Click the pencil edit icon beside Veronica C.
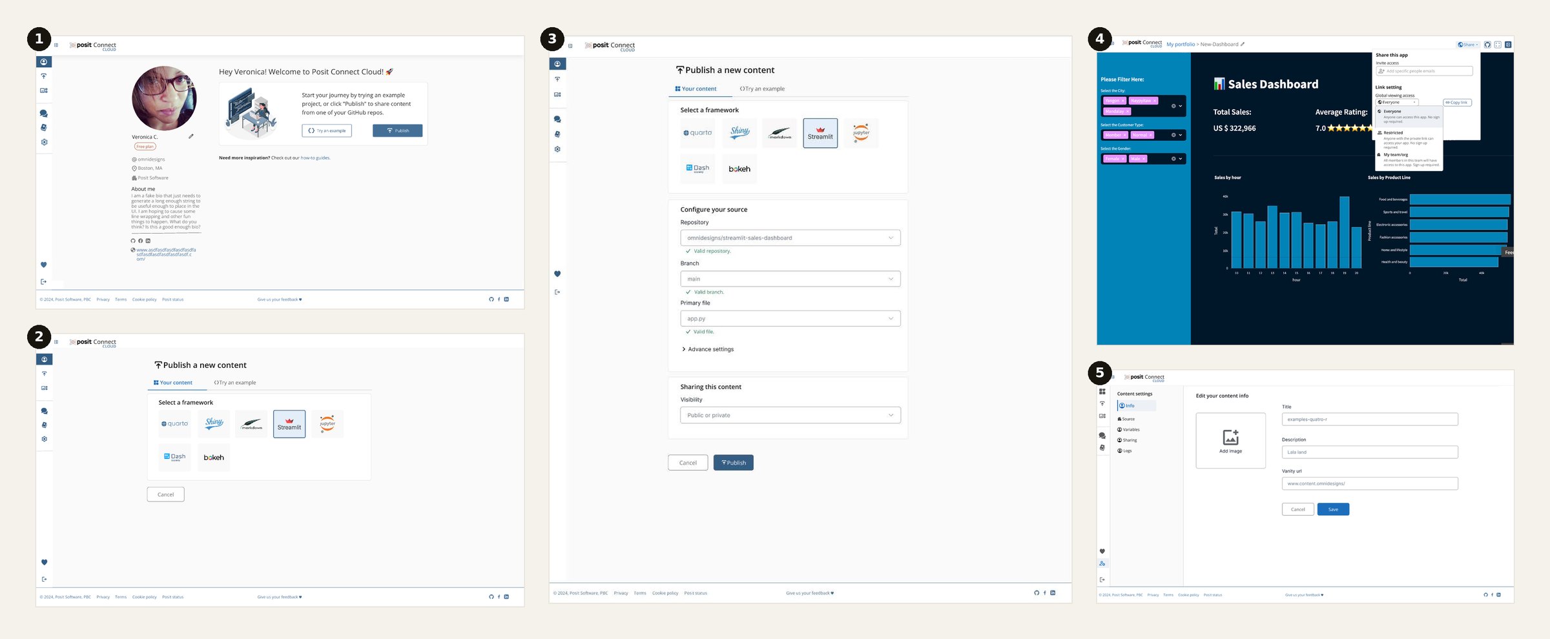 [x=191, y=136]
